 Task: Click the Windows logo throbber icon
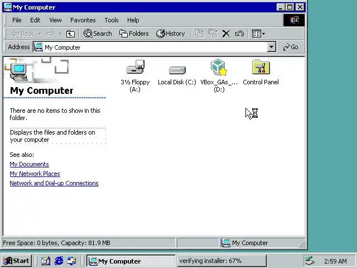294,20
